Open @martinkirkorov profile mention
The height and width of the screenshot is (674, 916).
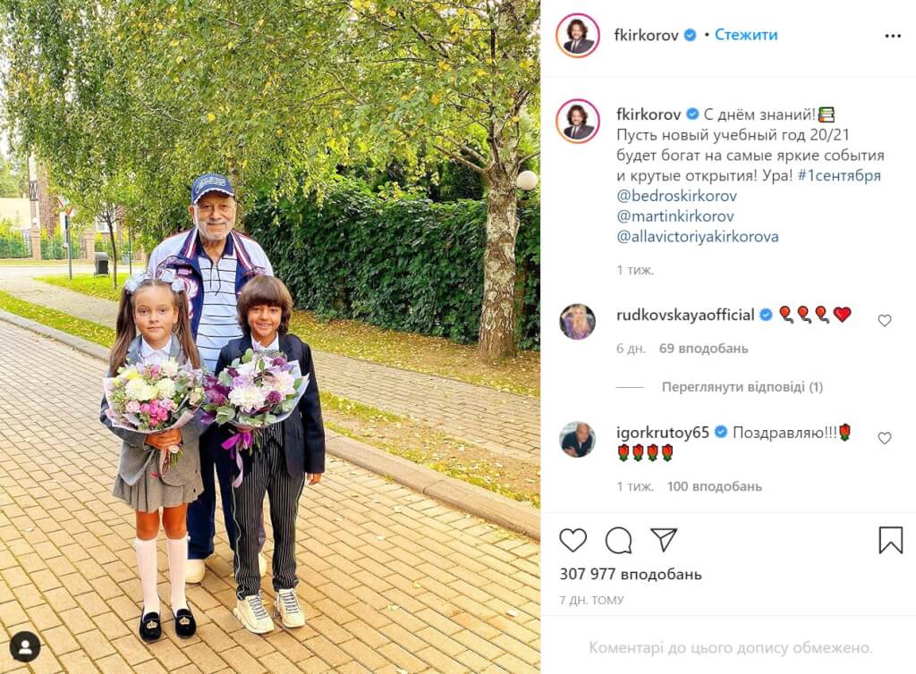674,216
